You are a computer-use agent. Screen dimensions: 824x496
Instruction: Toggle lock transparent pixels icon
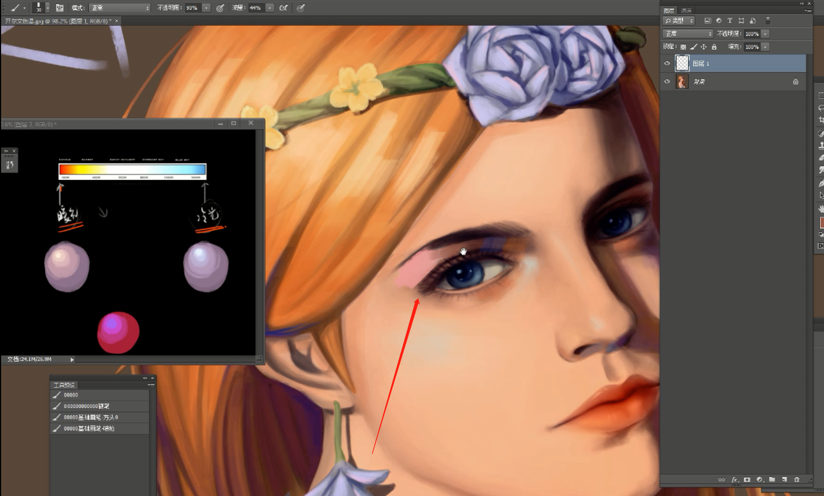683,47
